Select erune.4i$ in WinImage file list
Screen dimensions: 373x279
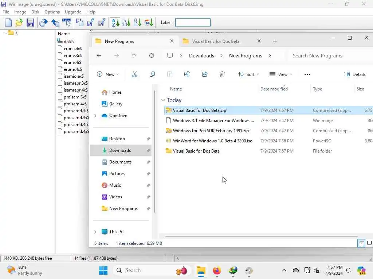[x=70, y=62]
